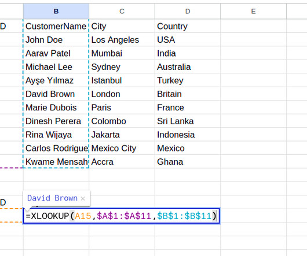The image size is (307, 256).
Task: Select the Mexico City cell
Action: click(122, 148)
